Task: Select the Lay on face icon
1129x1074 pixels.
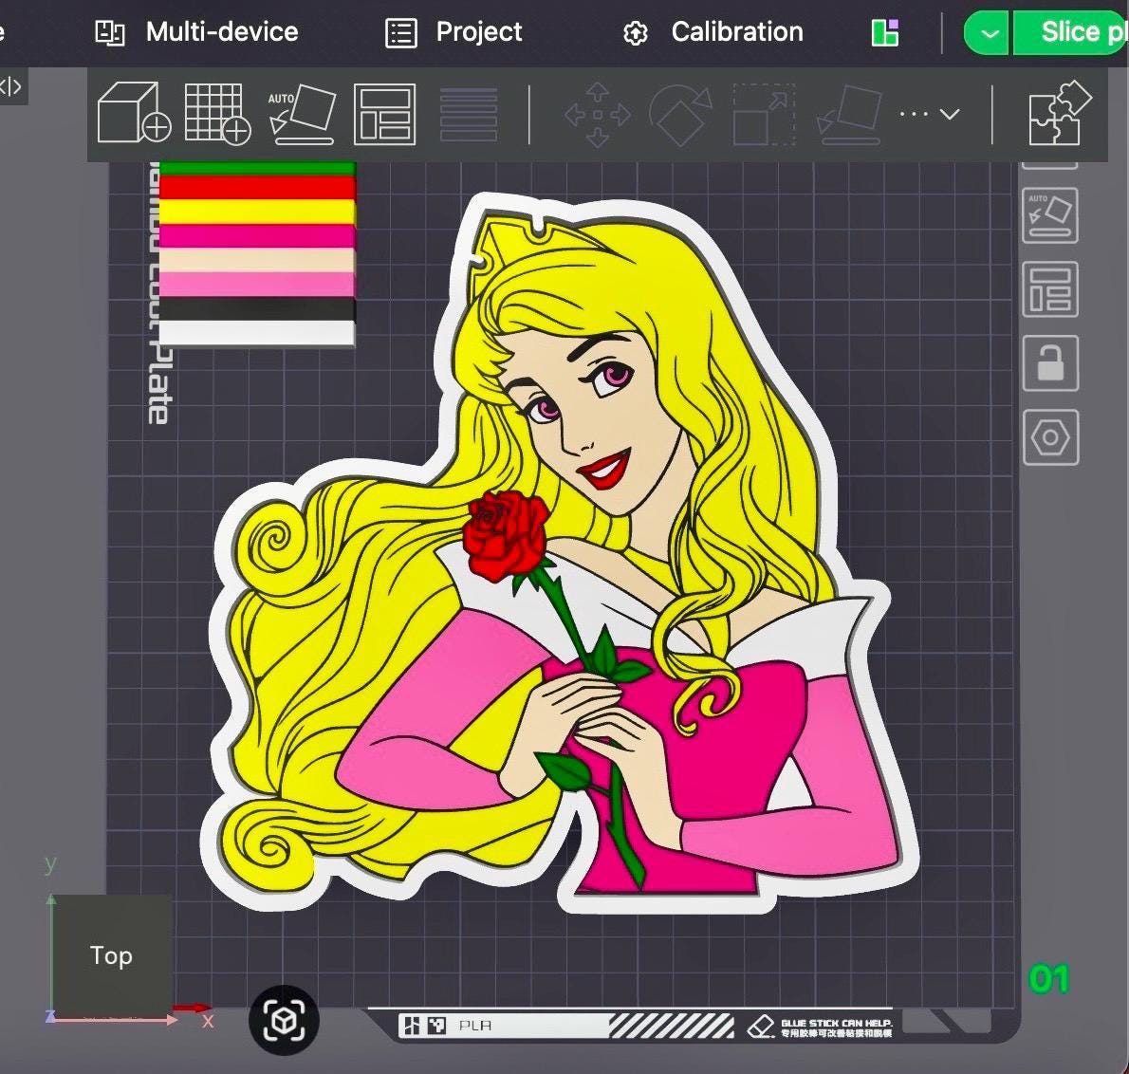Action: 850,115
